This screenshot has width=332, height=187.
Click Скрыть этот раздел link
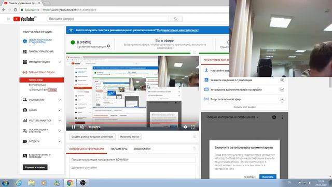pyautogui.click(x=244, y=107)
